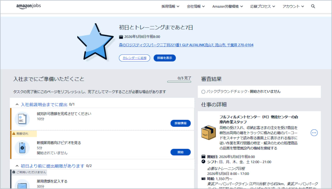Click the warning icon on 期限切れ badge

[14, 133]
